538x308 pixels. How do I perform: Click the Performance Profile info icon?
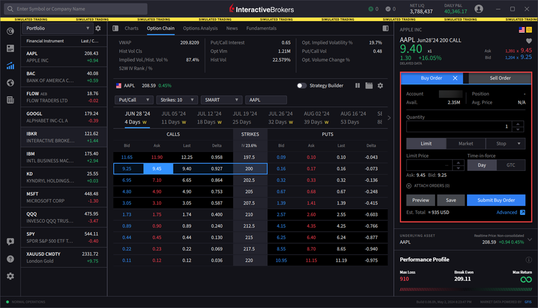pos(528,260)
